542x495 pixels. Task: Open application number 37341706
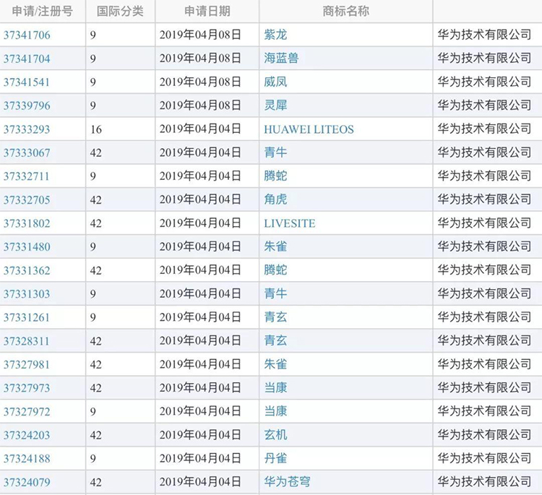pyautogui.click(x=27, y=35)
